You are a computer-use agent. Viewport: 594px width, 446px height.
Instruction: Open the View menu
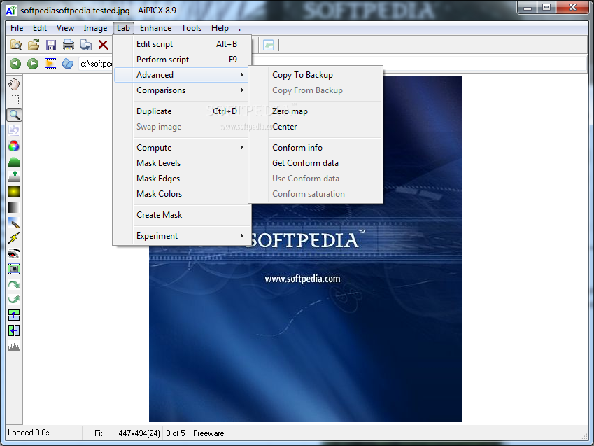[x=65, y=28]
